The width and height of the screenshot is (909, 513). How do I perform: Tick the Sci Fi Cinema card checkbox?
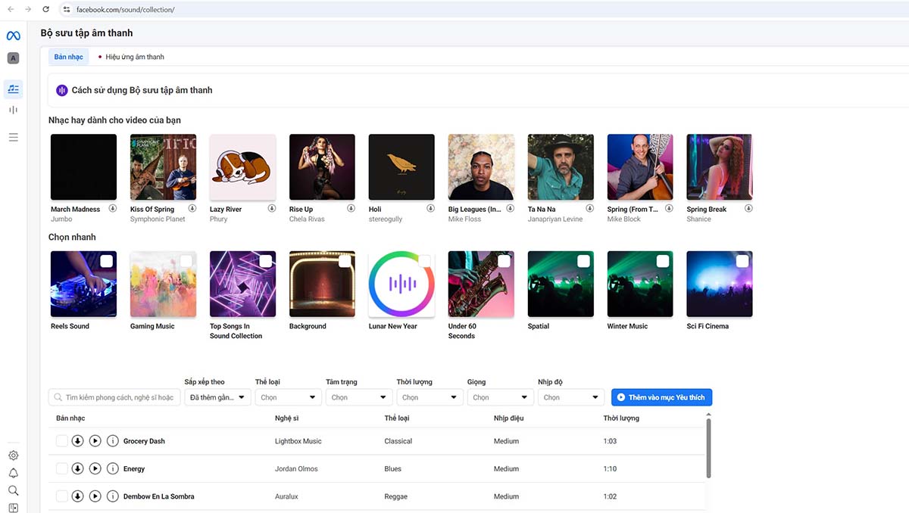[x=742, y=261]
